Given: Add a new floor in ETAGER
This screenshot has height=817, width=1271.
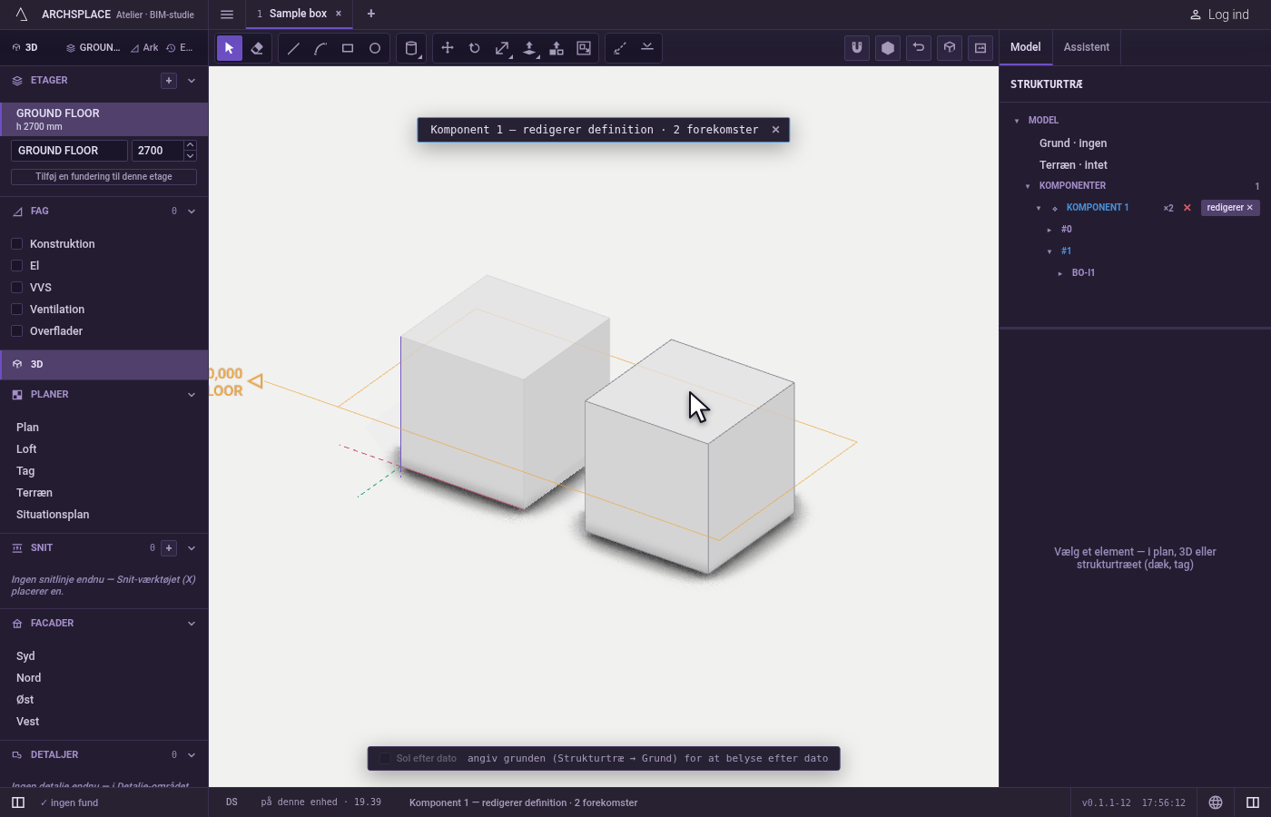Looking at the screenshot, I should (169, 81).
